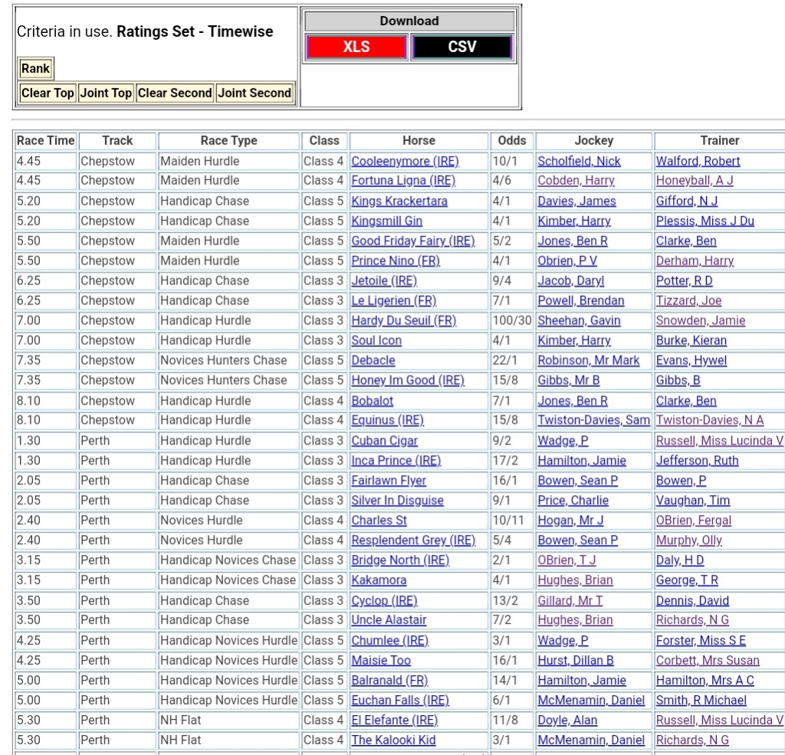
Task: Open jockey Hurst, Dillan B link
Action: pyautogui.click(x=576, y=660)
